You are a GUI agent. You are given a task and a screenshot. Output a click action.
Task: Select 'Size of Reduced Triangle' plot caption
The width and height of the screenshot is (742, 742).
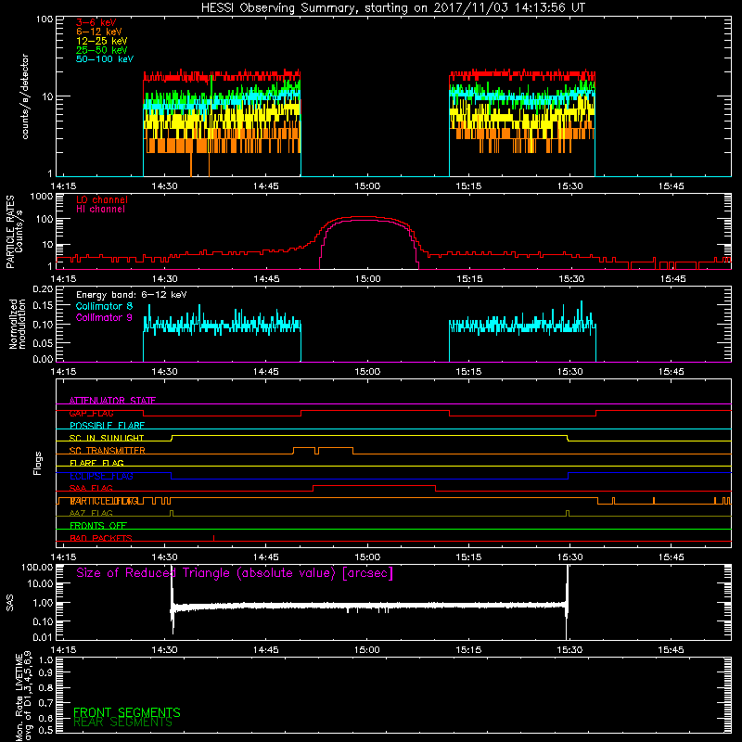tap(235, 573)
